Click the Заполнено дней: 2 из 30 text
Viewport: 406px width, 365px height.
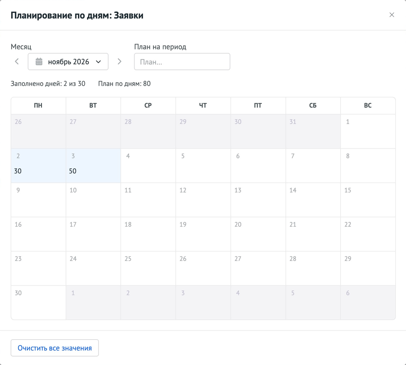pos(48,84)
